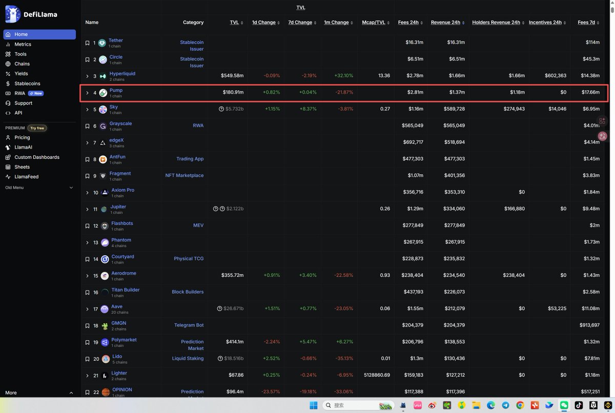Sort by Revenue 24h column header

[447, 23]
